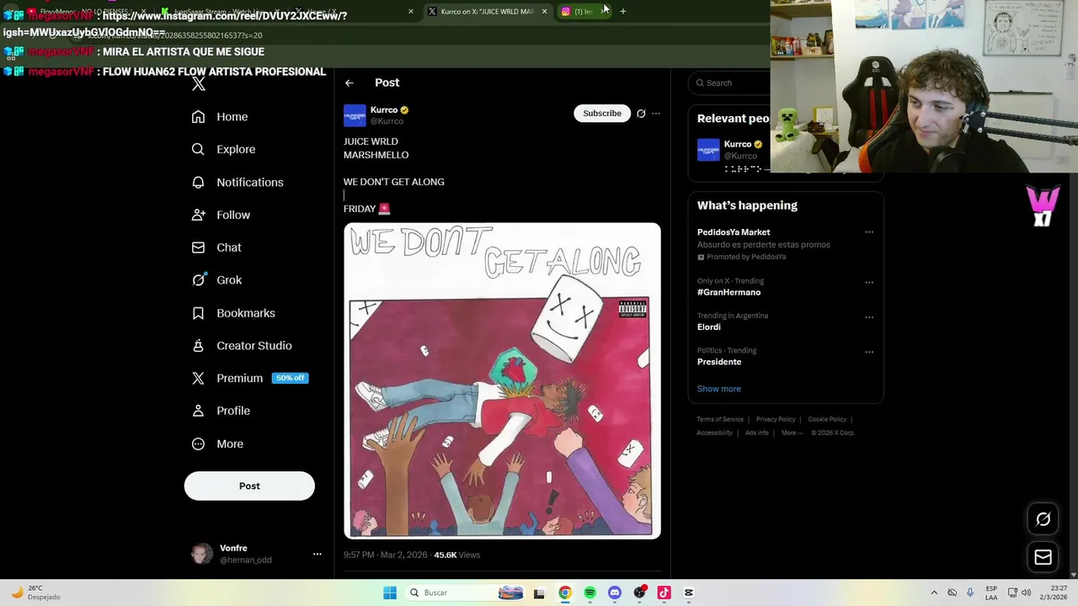The width and height of the screenshot is (1078, 606).
Task: Open the Vonfre account options dots
Action: (318, 554)
